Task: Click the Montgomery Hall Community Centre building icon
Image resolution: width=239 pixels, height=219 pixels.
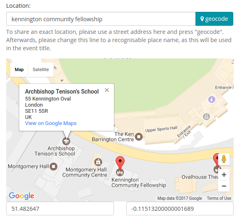Action: 98,162
